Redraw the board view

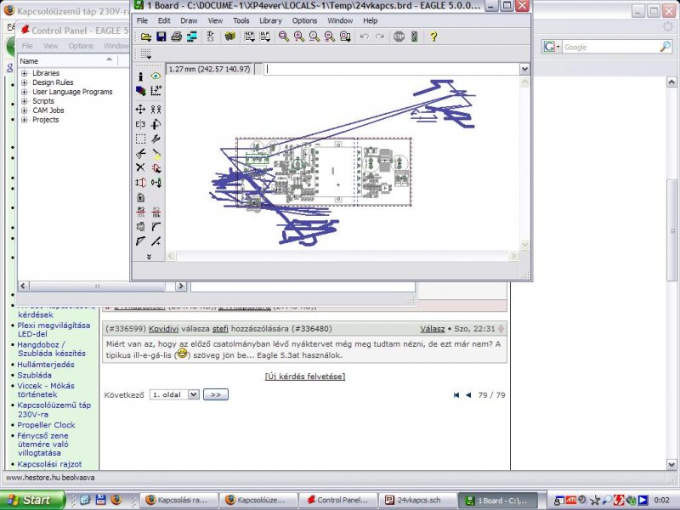coord(330,37)
